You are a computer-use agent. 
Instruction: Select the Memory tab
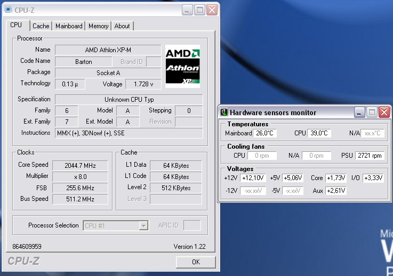pos(98,26)
